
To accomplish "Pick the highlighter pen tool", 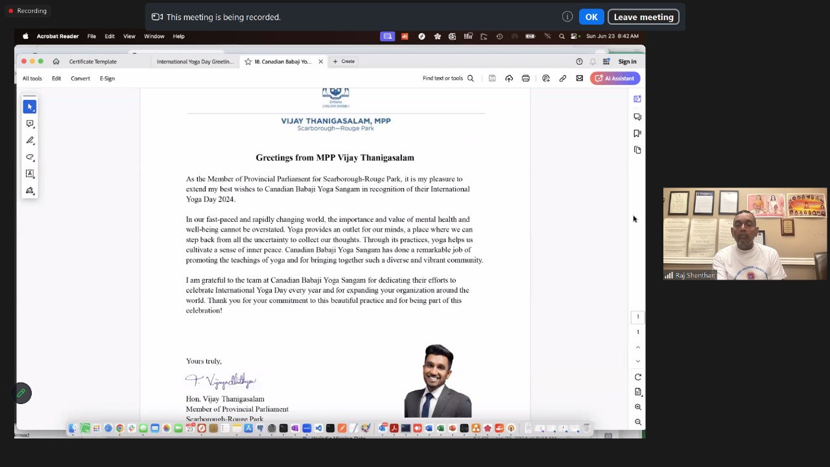I will point(30,140).
